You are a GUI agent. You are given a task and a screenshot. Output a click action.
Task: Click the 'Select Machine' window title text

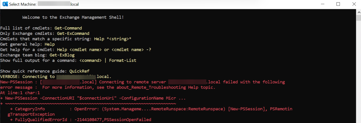pyautogui.click(x=22, y=4)
